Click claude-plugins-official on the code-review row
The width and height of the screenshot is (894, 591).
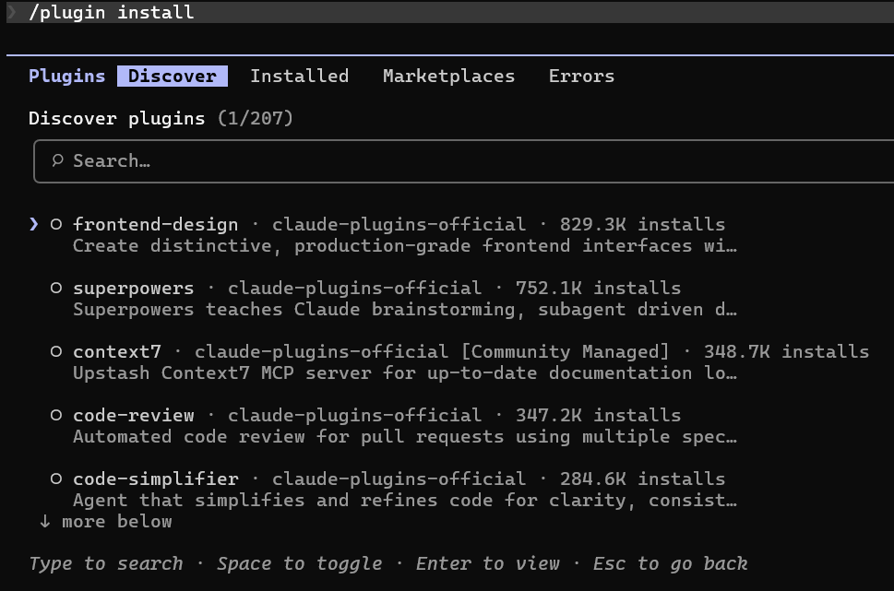click(x=354, y=416)
